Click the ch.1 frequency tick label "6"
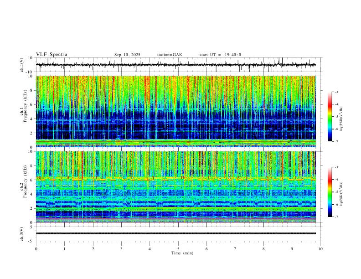The image size is (361, 279). (32, 104)
